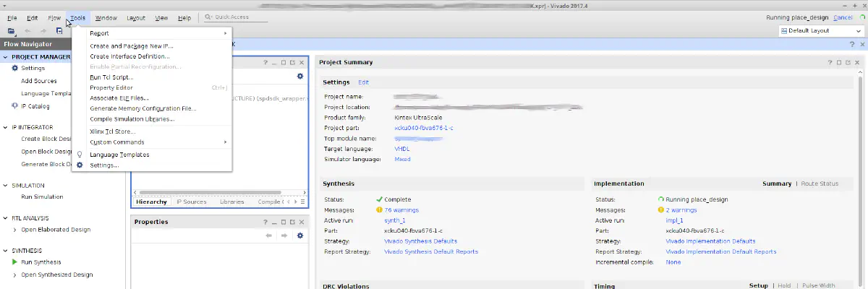The height and width of the screenshot is (289, 868).
Task: Expand Open Synthesized Design
Action: (x=15, y=275)
